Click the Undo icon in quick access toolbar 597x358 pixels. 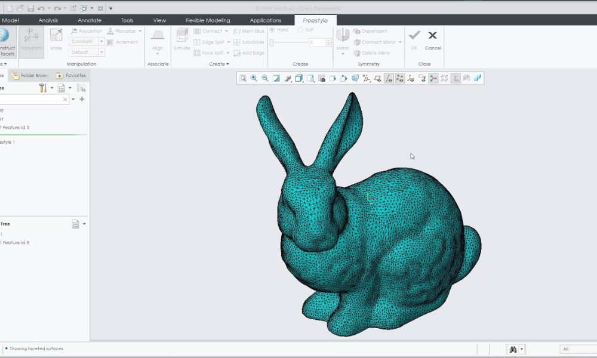coord(41,8)
